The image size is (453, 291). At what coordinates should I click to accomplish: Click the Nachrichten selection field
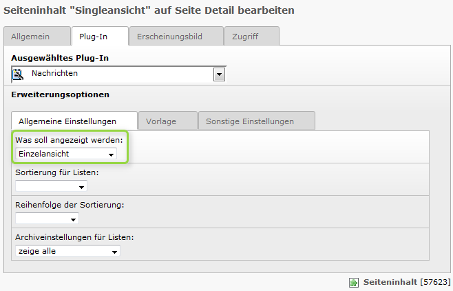pyautogui.click(x=118, y=74)
